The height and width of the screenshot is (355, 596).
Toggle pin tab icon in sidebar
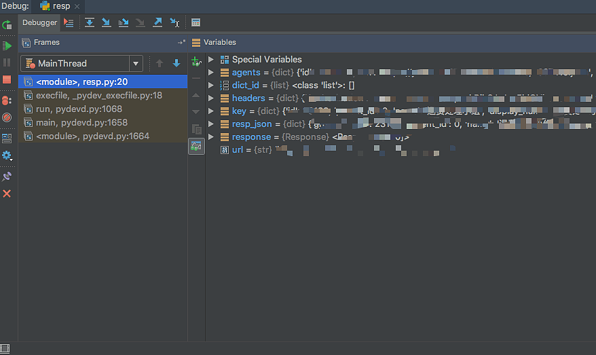pyautogui.click(x=7, y=176)
